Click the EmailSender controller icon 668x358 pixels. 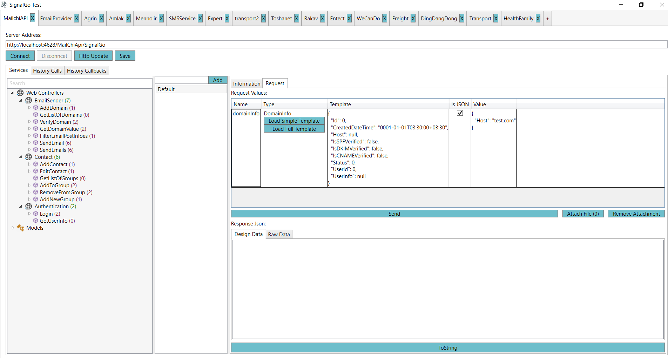[29, 101]
